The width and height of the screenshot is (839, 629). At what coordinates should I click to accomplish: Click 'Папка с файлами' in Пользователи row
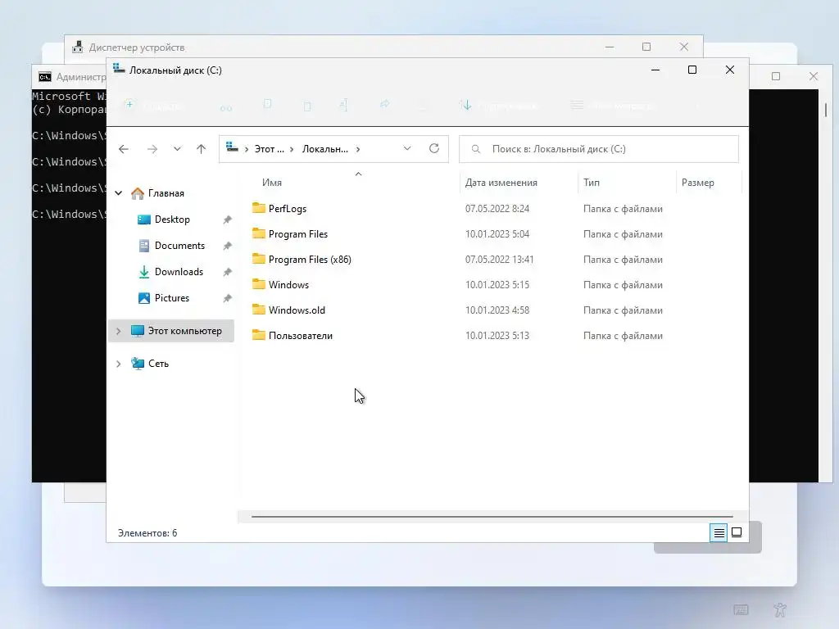623,336
